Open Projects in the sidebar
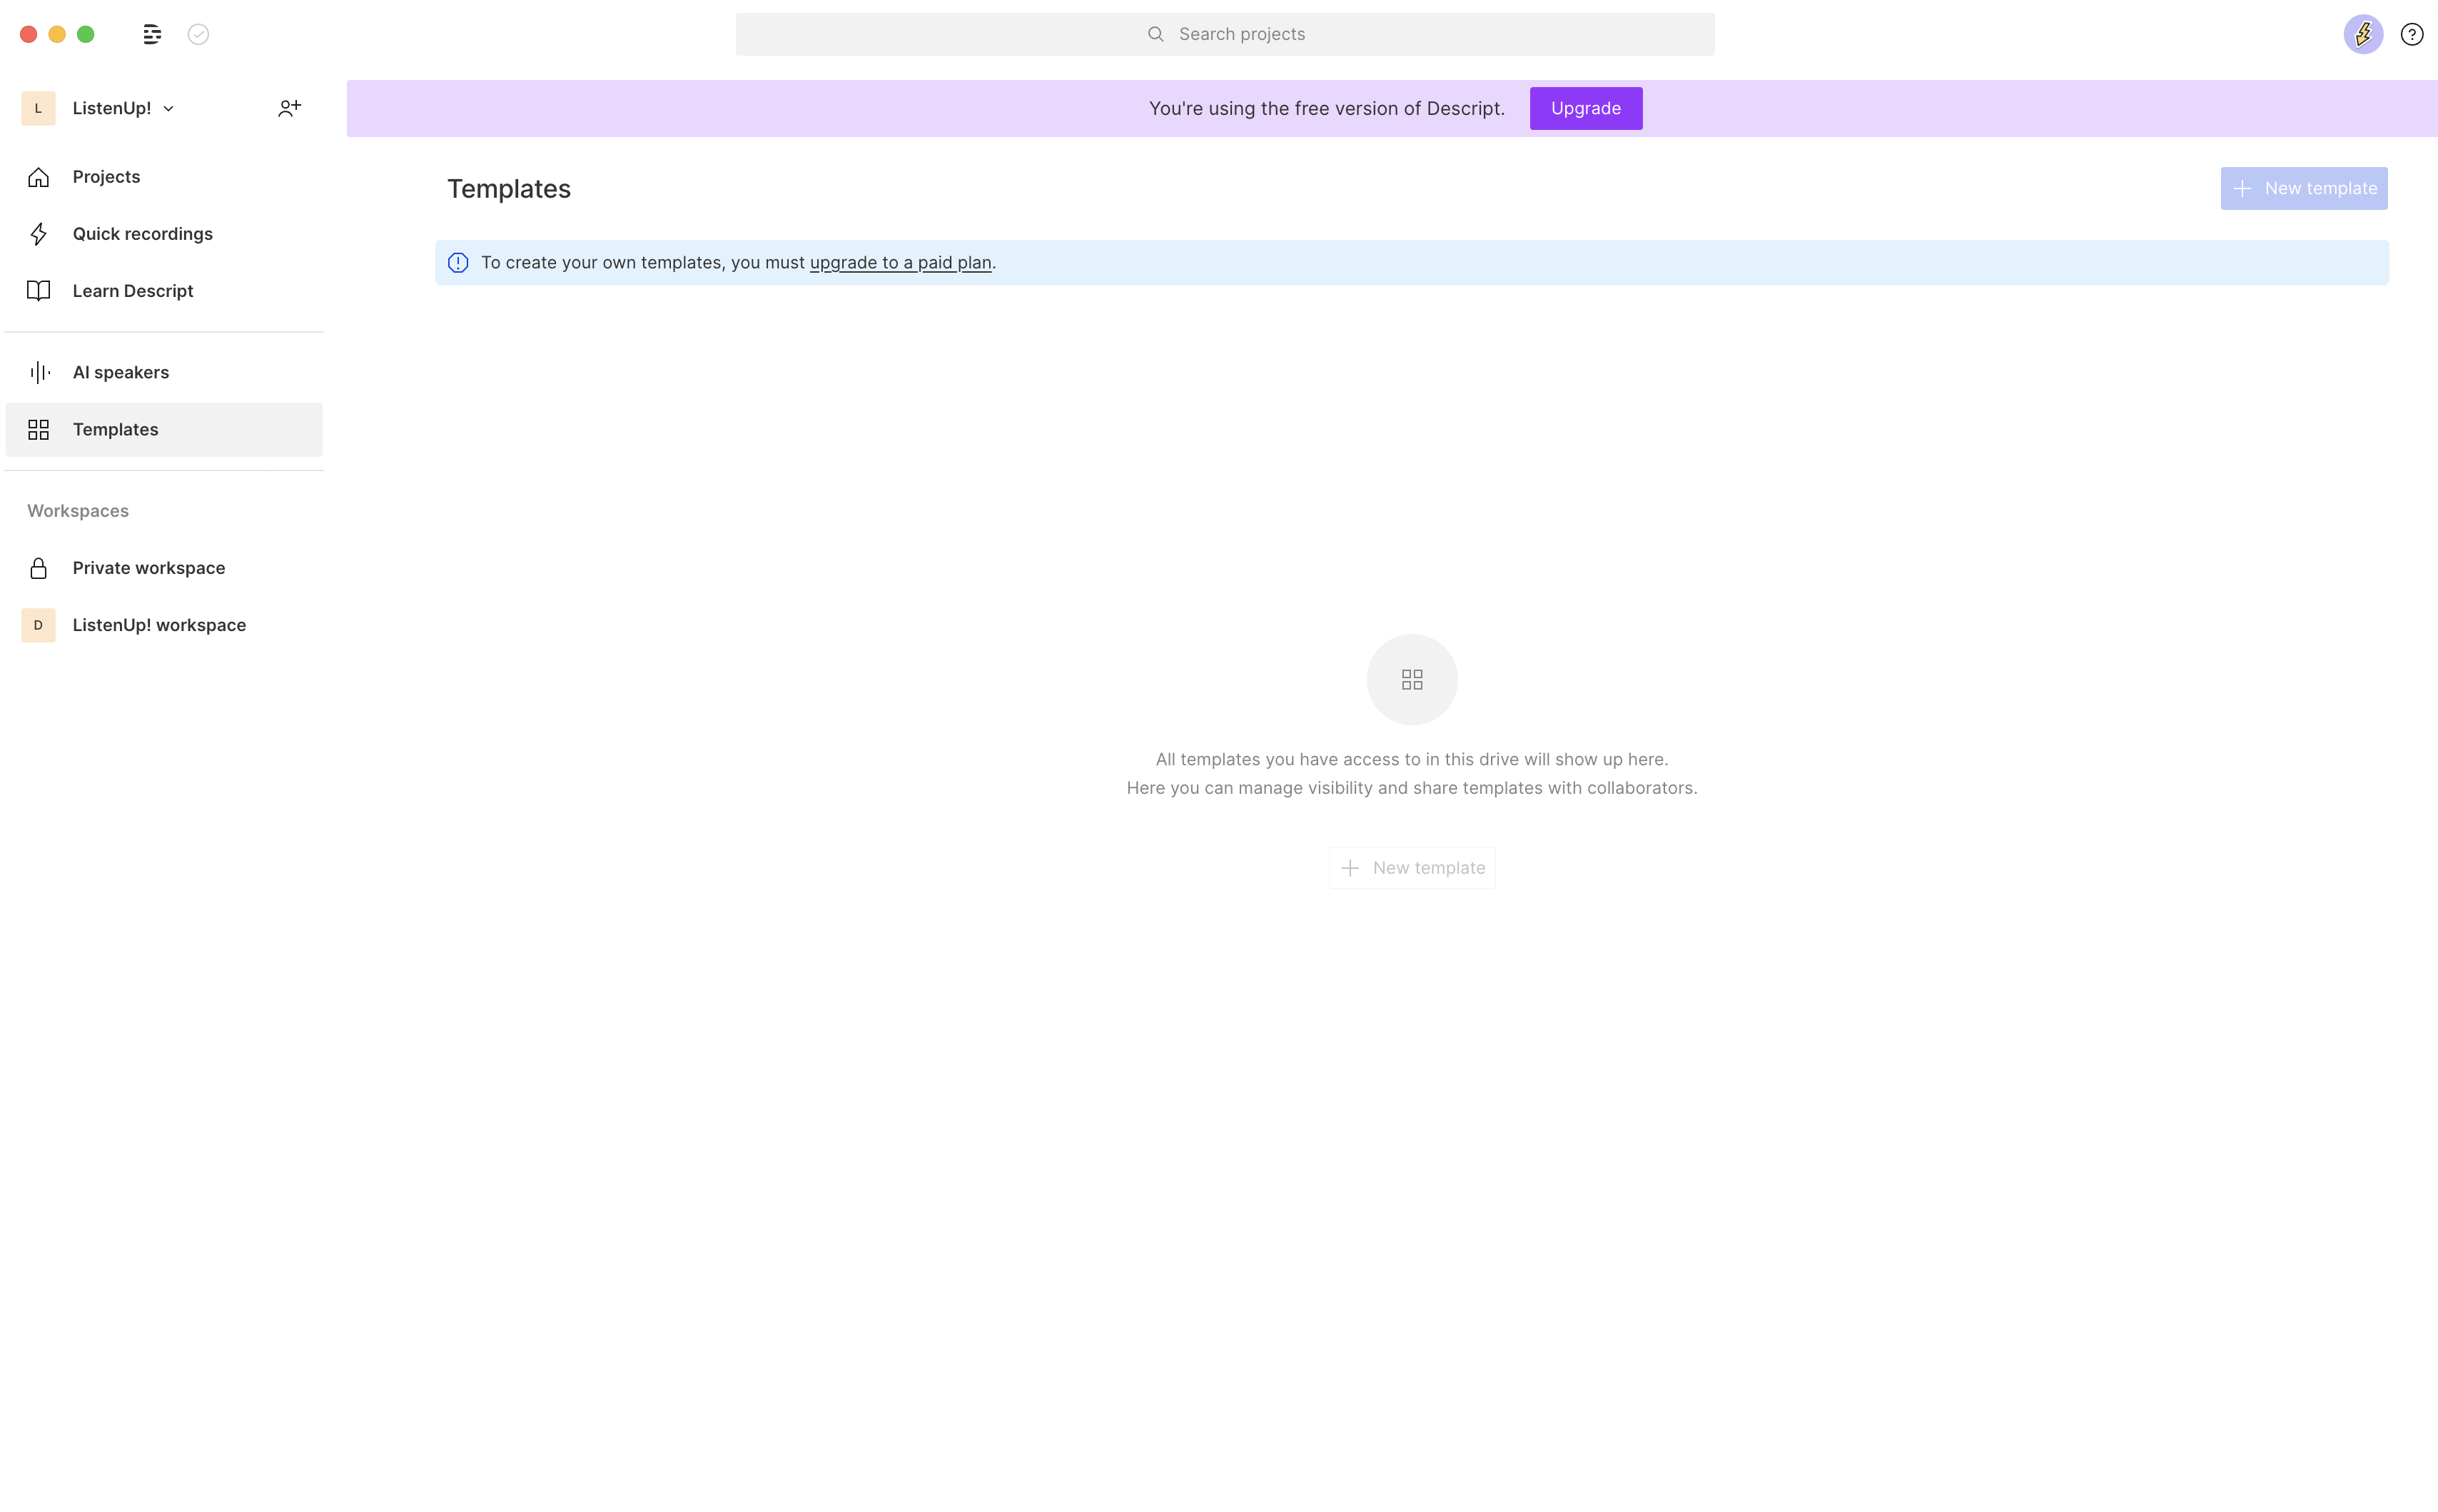This screenshot has width=2438, height=1512. (x=164, y=177)
